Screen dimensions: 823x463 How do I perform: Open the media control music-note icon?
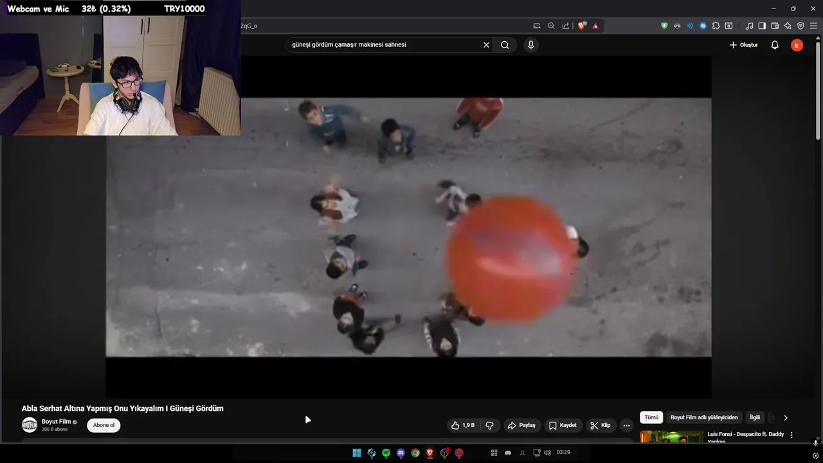click(x=749, y=26)
